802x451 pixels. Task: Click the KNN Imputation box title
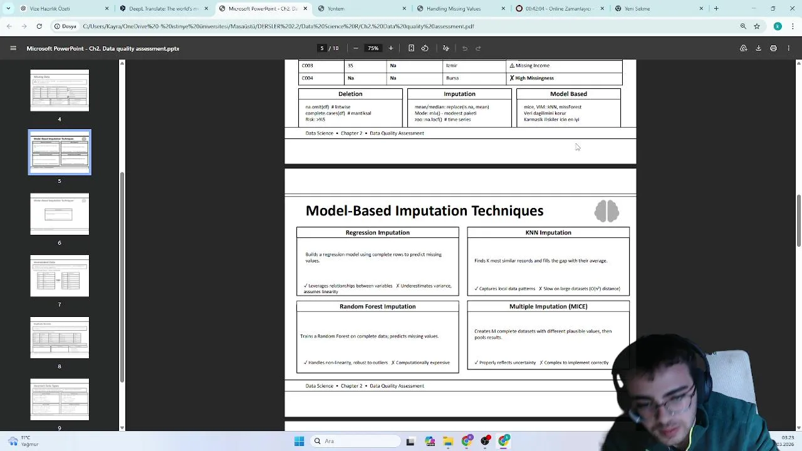(548, 232)
